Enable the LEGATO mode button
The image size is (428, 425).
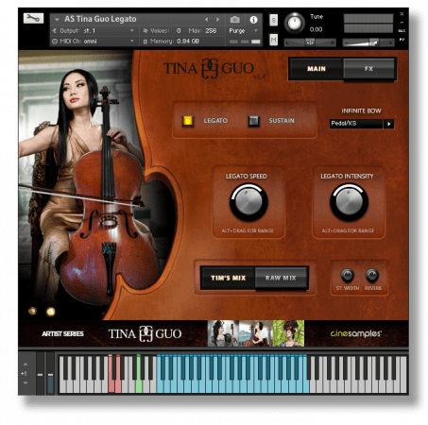click(x=188, y=121)
